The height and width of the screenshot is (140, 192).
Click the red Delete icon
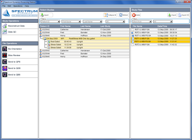click(x=134, y=15)
